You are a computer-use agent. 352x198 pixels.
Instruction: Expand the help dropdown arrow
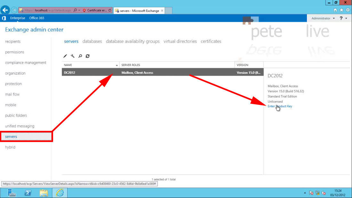(x=346, y=19)
